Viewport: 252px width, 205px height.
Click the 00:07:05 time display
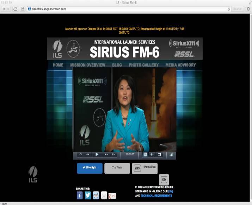pyautogui.click(x=130, y=154)
